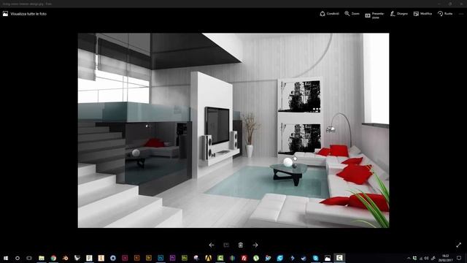The height and width of the screenshot is (263, 467).
Task: Open File Explorer from taskbar
Action: pos(42,258)
